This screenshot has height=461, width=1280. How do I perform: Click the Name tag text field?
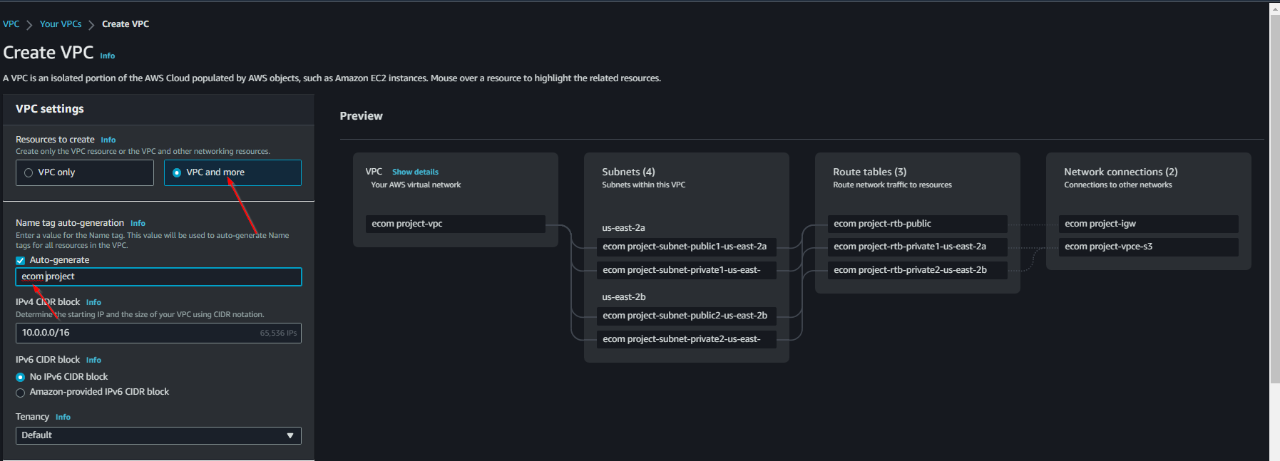pos(158,276)
